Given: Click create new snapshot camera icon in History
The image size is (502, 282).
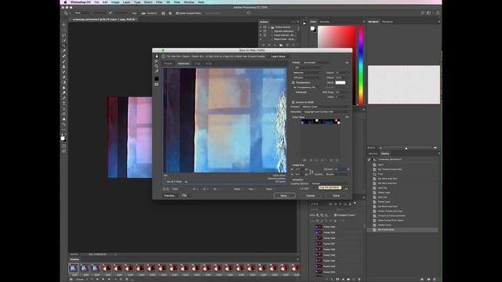Looking at the screenshot, I should click(429, 279).
